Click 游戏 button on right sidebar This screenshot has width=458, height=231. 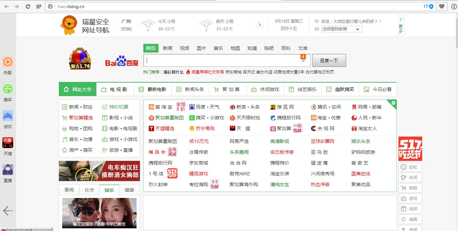pyautogui.click(x=410, y=198)
